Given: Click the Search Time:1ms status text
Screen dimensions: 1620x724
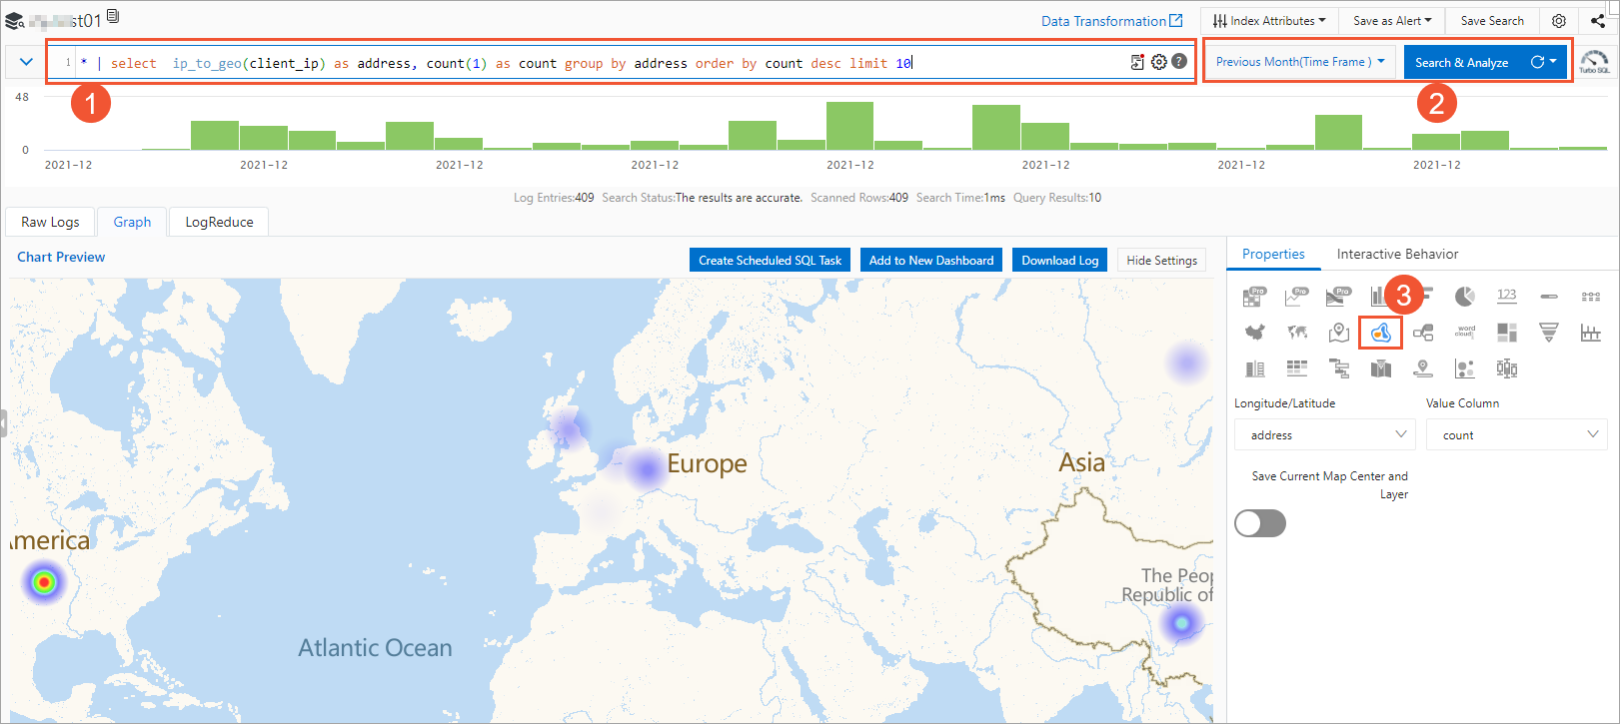Looking at the screenshot, I should (x=960, y=198).
